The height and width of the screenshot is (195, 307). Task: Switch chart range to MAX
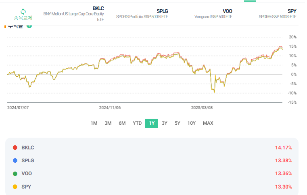(x=208, y=123)
